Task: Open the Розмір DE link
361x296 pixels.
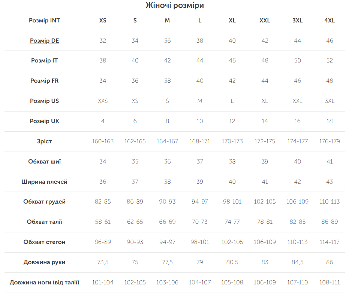Action: pos(45,41)
